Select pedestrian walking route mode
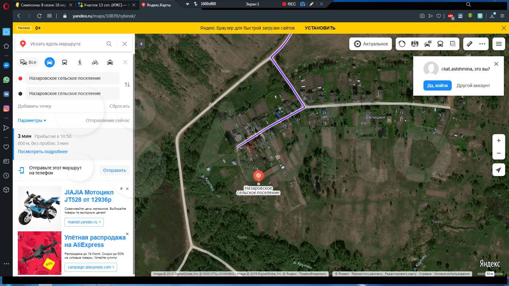Image resolution: width=509 pixels, height=286 pixels. click(80, 62)
